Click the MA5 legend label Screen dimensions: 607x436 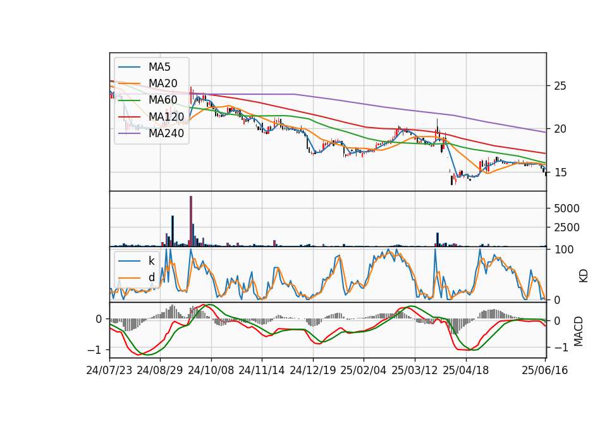pyautogui.click(x=159, y=67)
